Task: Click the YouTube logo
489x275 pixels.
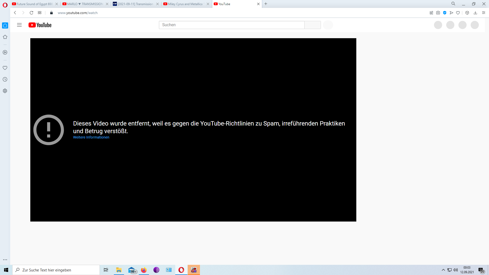Action: point(40,25)
